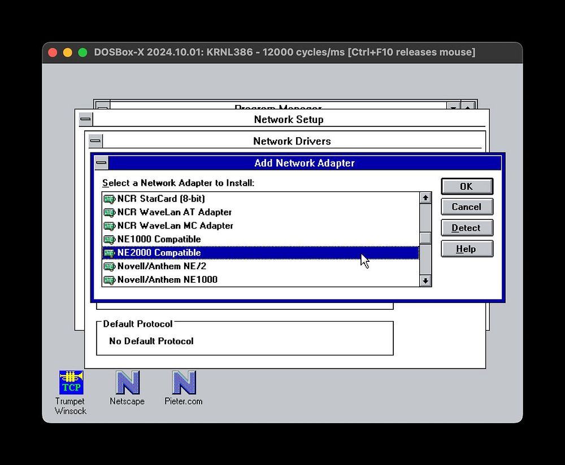Click the Novell/Anthem NE1000 adapter card icon
The height and width of the screenshot is (465, 565).
109,280
